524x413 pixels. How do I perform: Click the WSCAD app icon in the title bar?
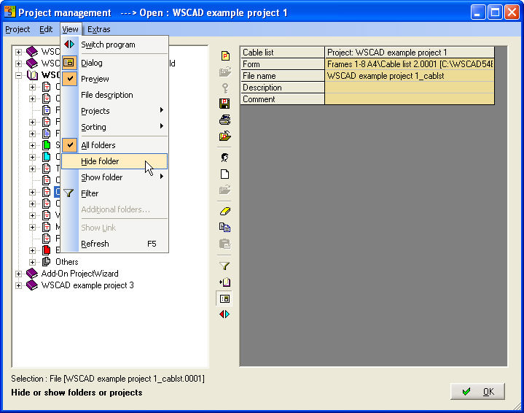10,12
